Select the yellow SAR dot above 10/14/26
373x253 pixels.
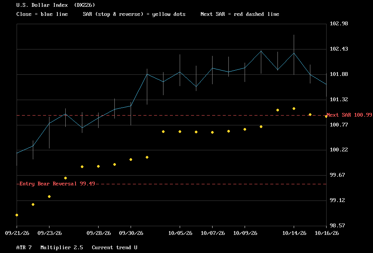pyautogui.click(x=294, y=108)
